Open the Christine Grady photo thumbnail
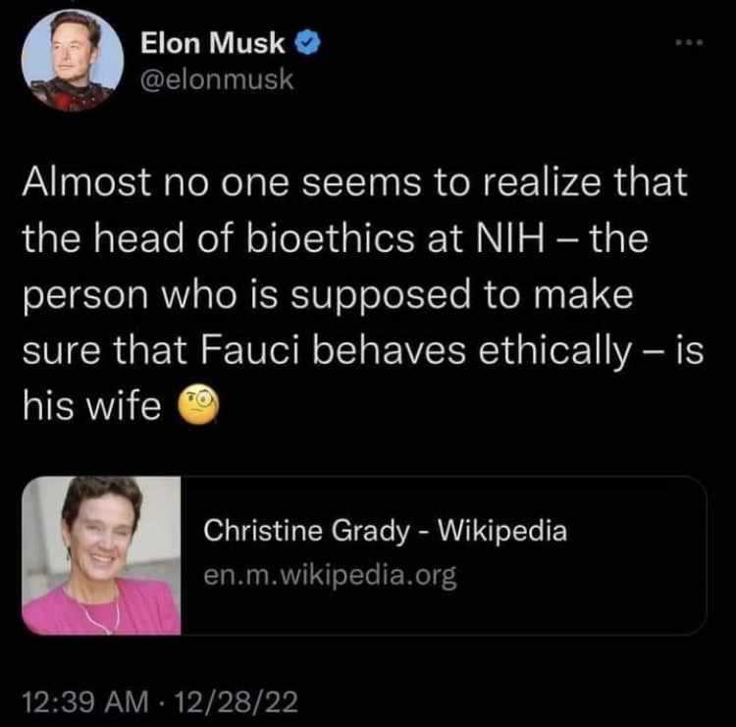Screen dimensions: 736x727 pos(101,555)
